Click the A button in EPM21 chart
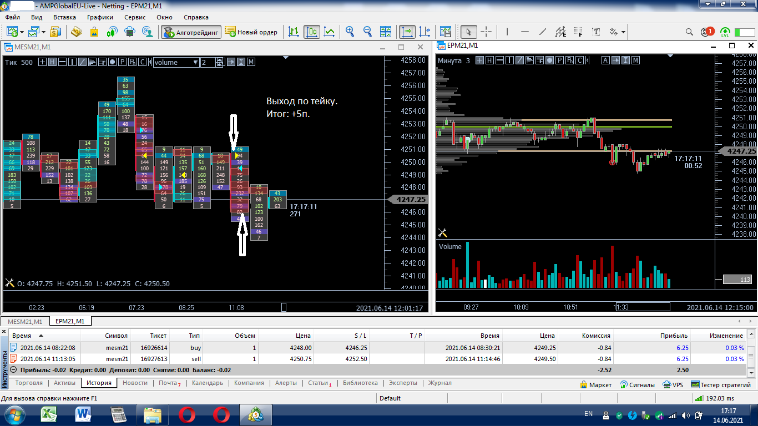Image resolution: width=758 pixels, height=426 pixels. [x=605, y=60]
